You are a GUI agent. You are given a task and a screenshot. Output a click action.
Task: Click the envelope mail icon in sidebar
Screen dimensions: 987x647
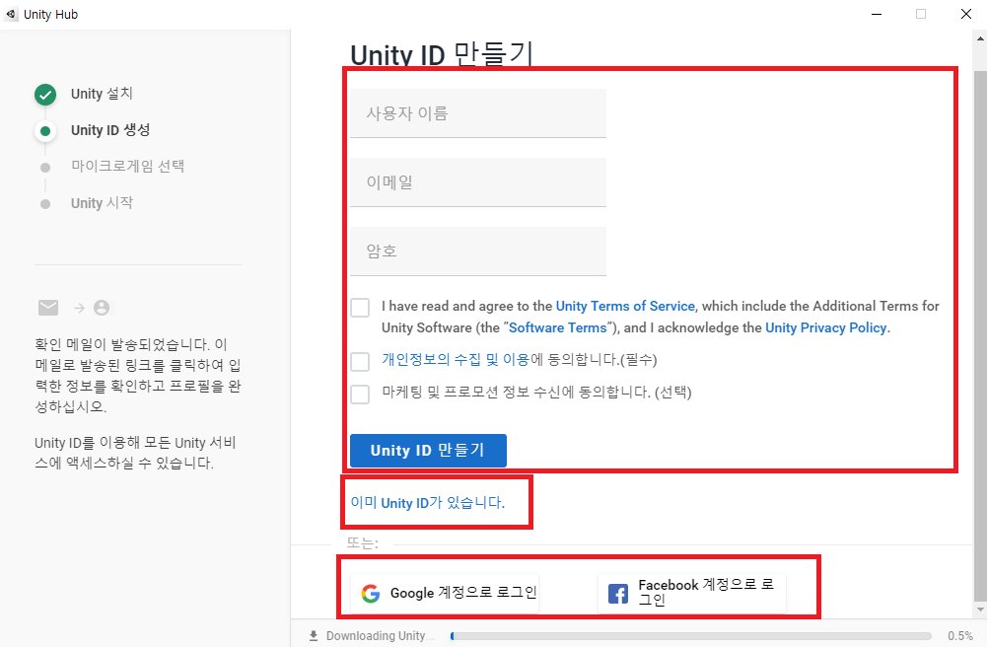coord(48,308)
